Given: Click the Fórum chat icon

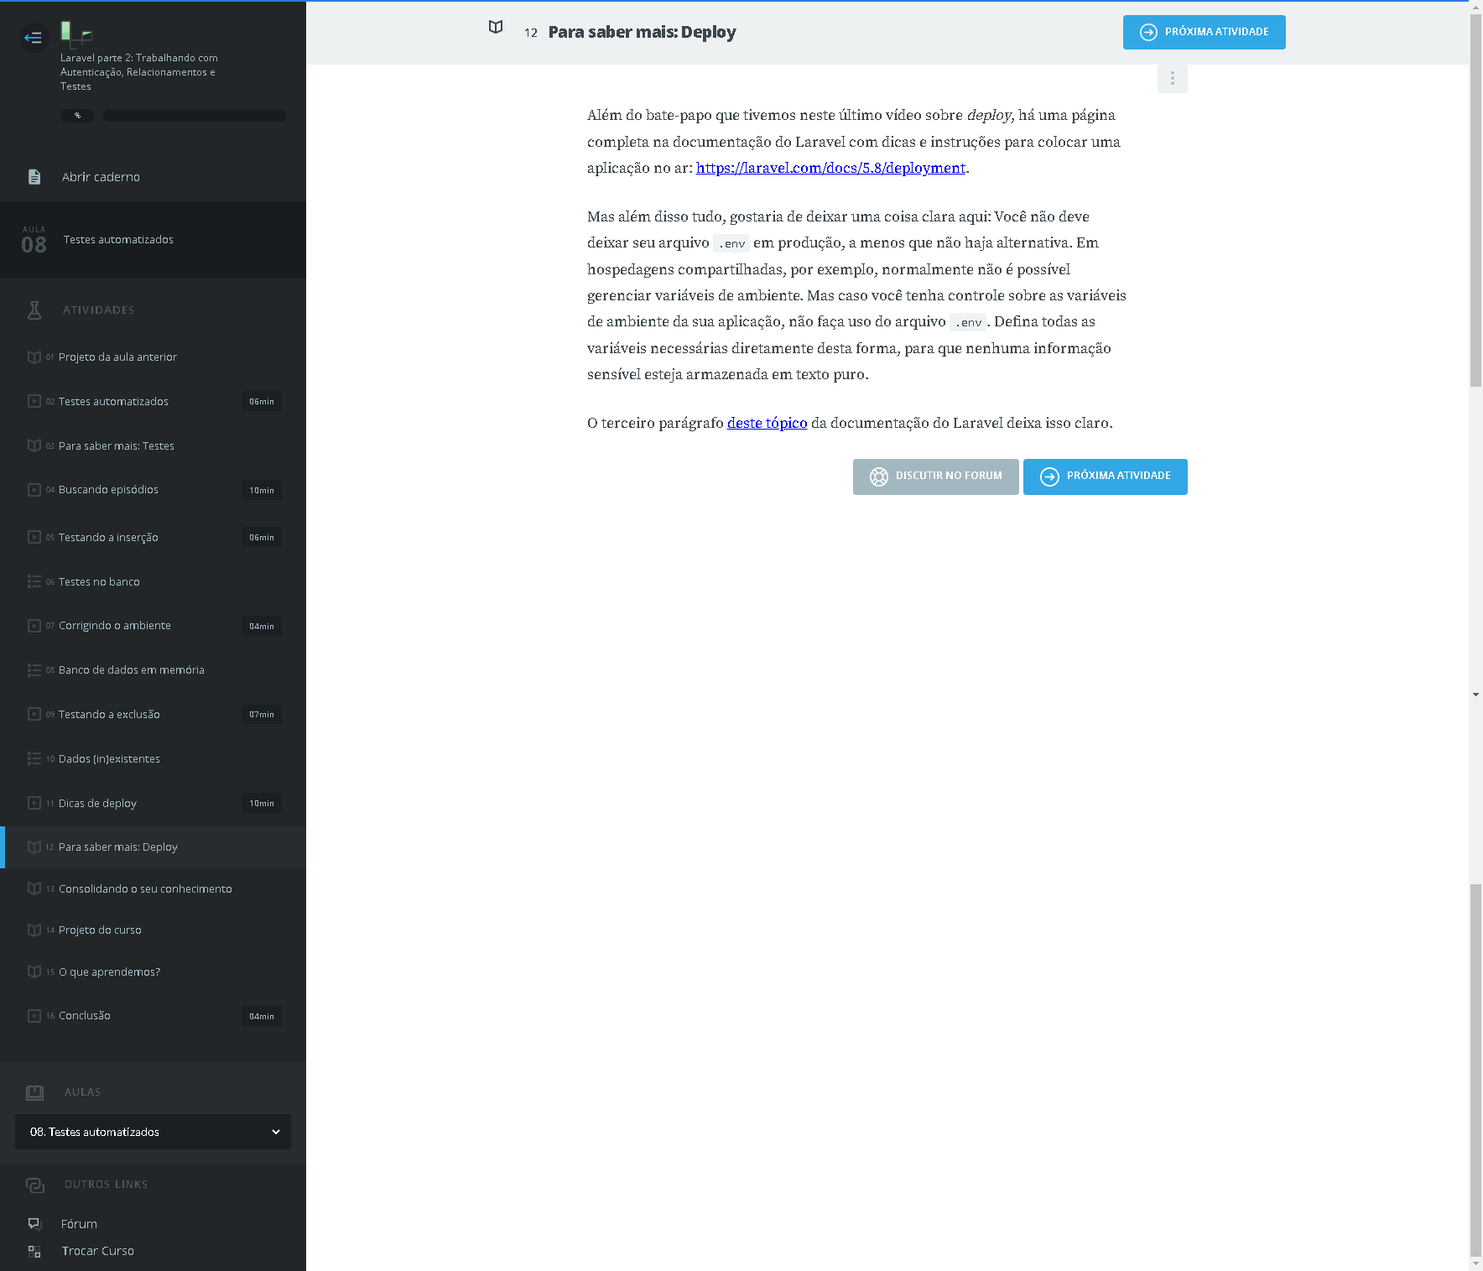Looking at the screenshot, I should pyautogui.click(x=34, y=1223).
